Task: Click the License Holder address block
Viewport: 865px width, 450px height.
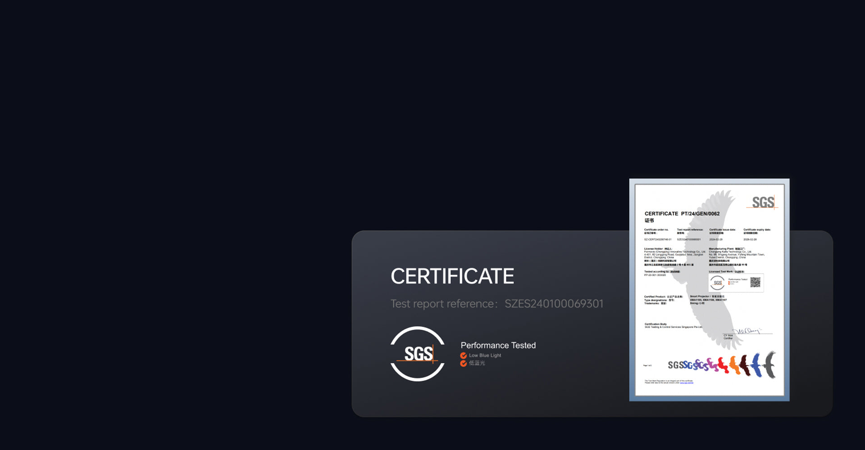Action: click(673, 255)
